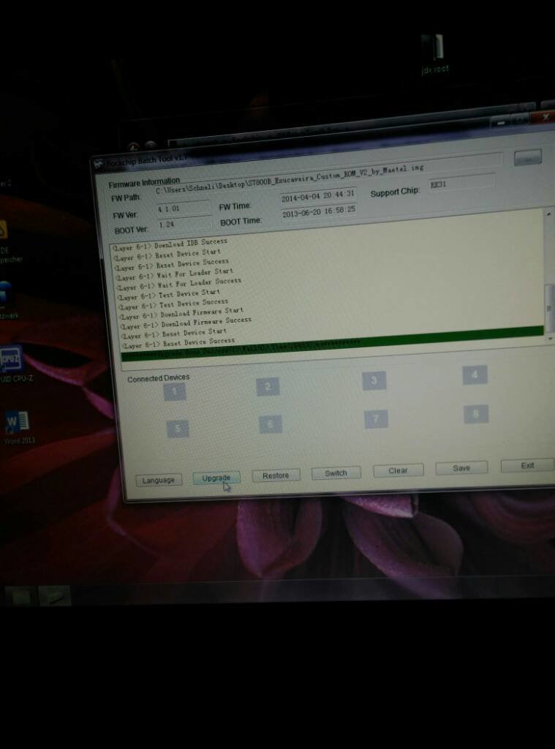This screenshot has height=749, width=555.
Task: Select the green highlighted result log line
Action: tap(333, 344)
